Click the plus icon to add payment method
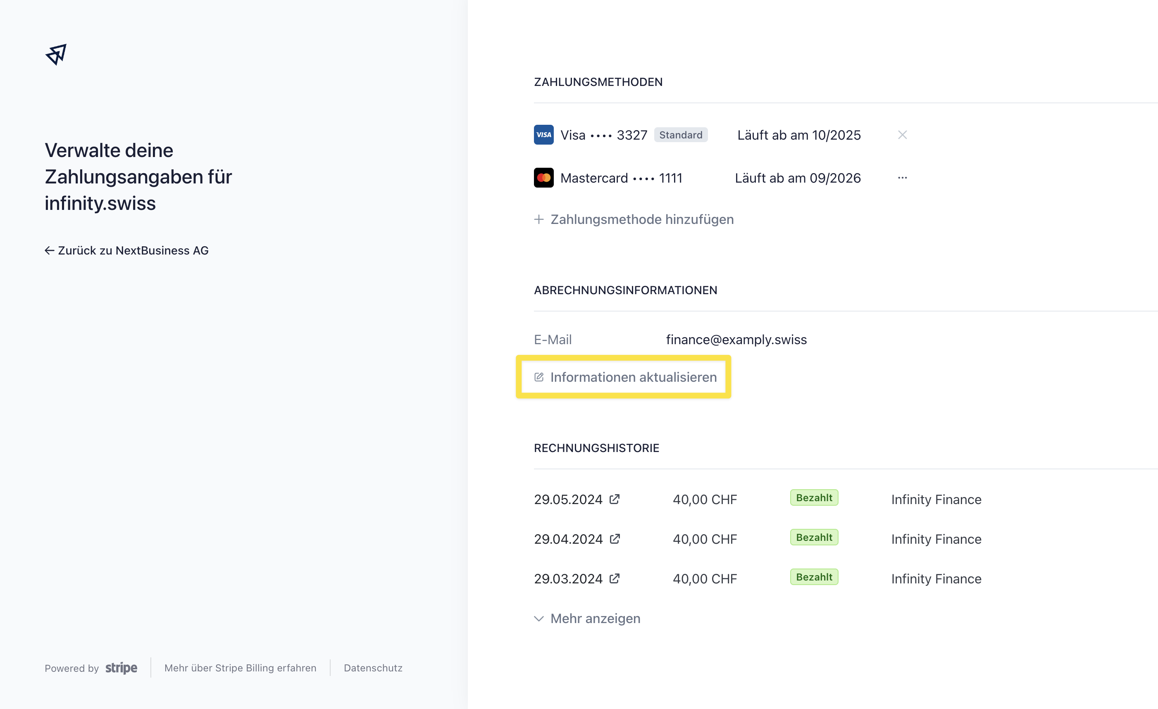 [x=538, y=219]
